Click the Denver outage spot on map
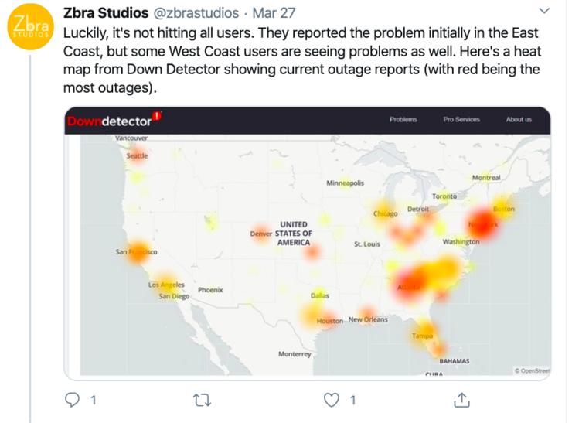This screenshot has height=423, width=572. pos(262,233)
